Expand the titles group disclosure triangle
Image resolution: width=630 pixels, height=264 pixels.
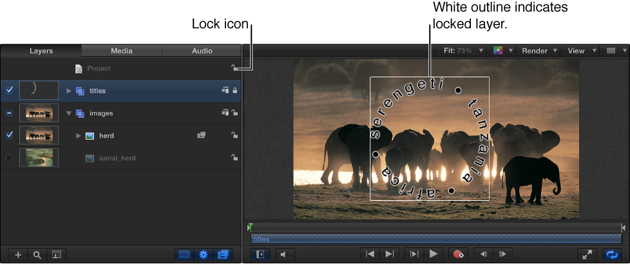click(69, 91)
